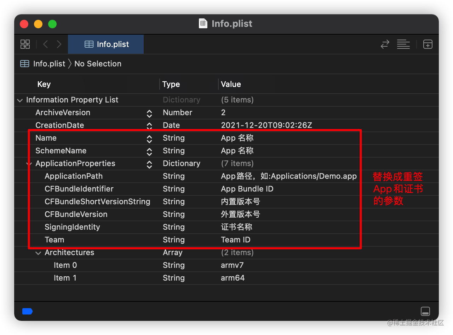Click the date value 2021-12-20T09:02:26Z
The height and width of the screenshot is (335, 453).
point(266,125)
